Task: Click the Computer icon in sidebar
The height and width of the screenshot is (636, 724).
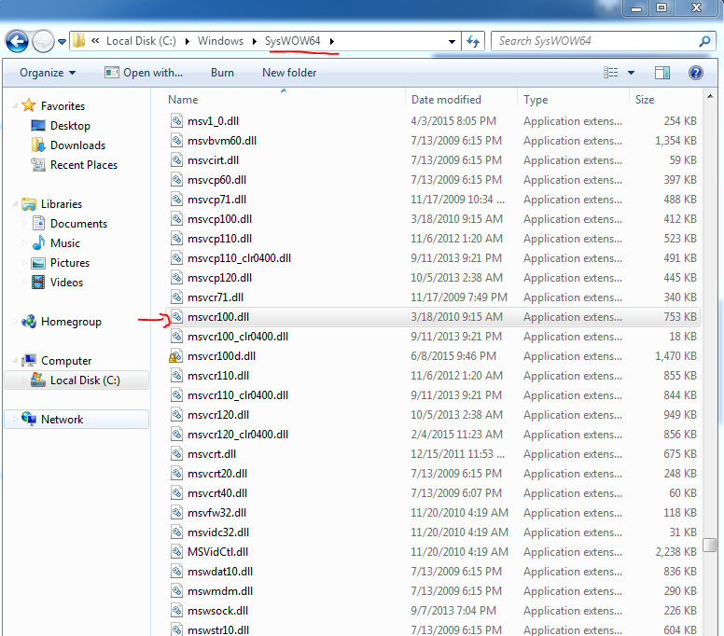Action: [x=29, y=360]
